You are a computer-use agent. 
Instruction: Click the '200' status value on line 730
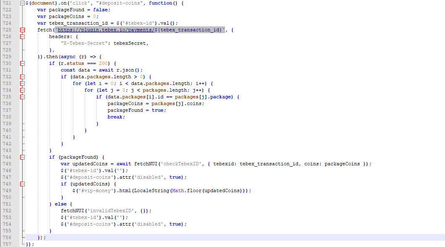(103, 63)
